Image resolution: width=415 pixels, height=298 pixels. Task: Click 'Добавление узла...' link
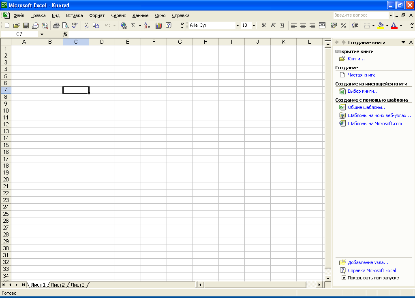click(368, 262)
